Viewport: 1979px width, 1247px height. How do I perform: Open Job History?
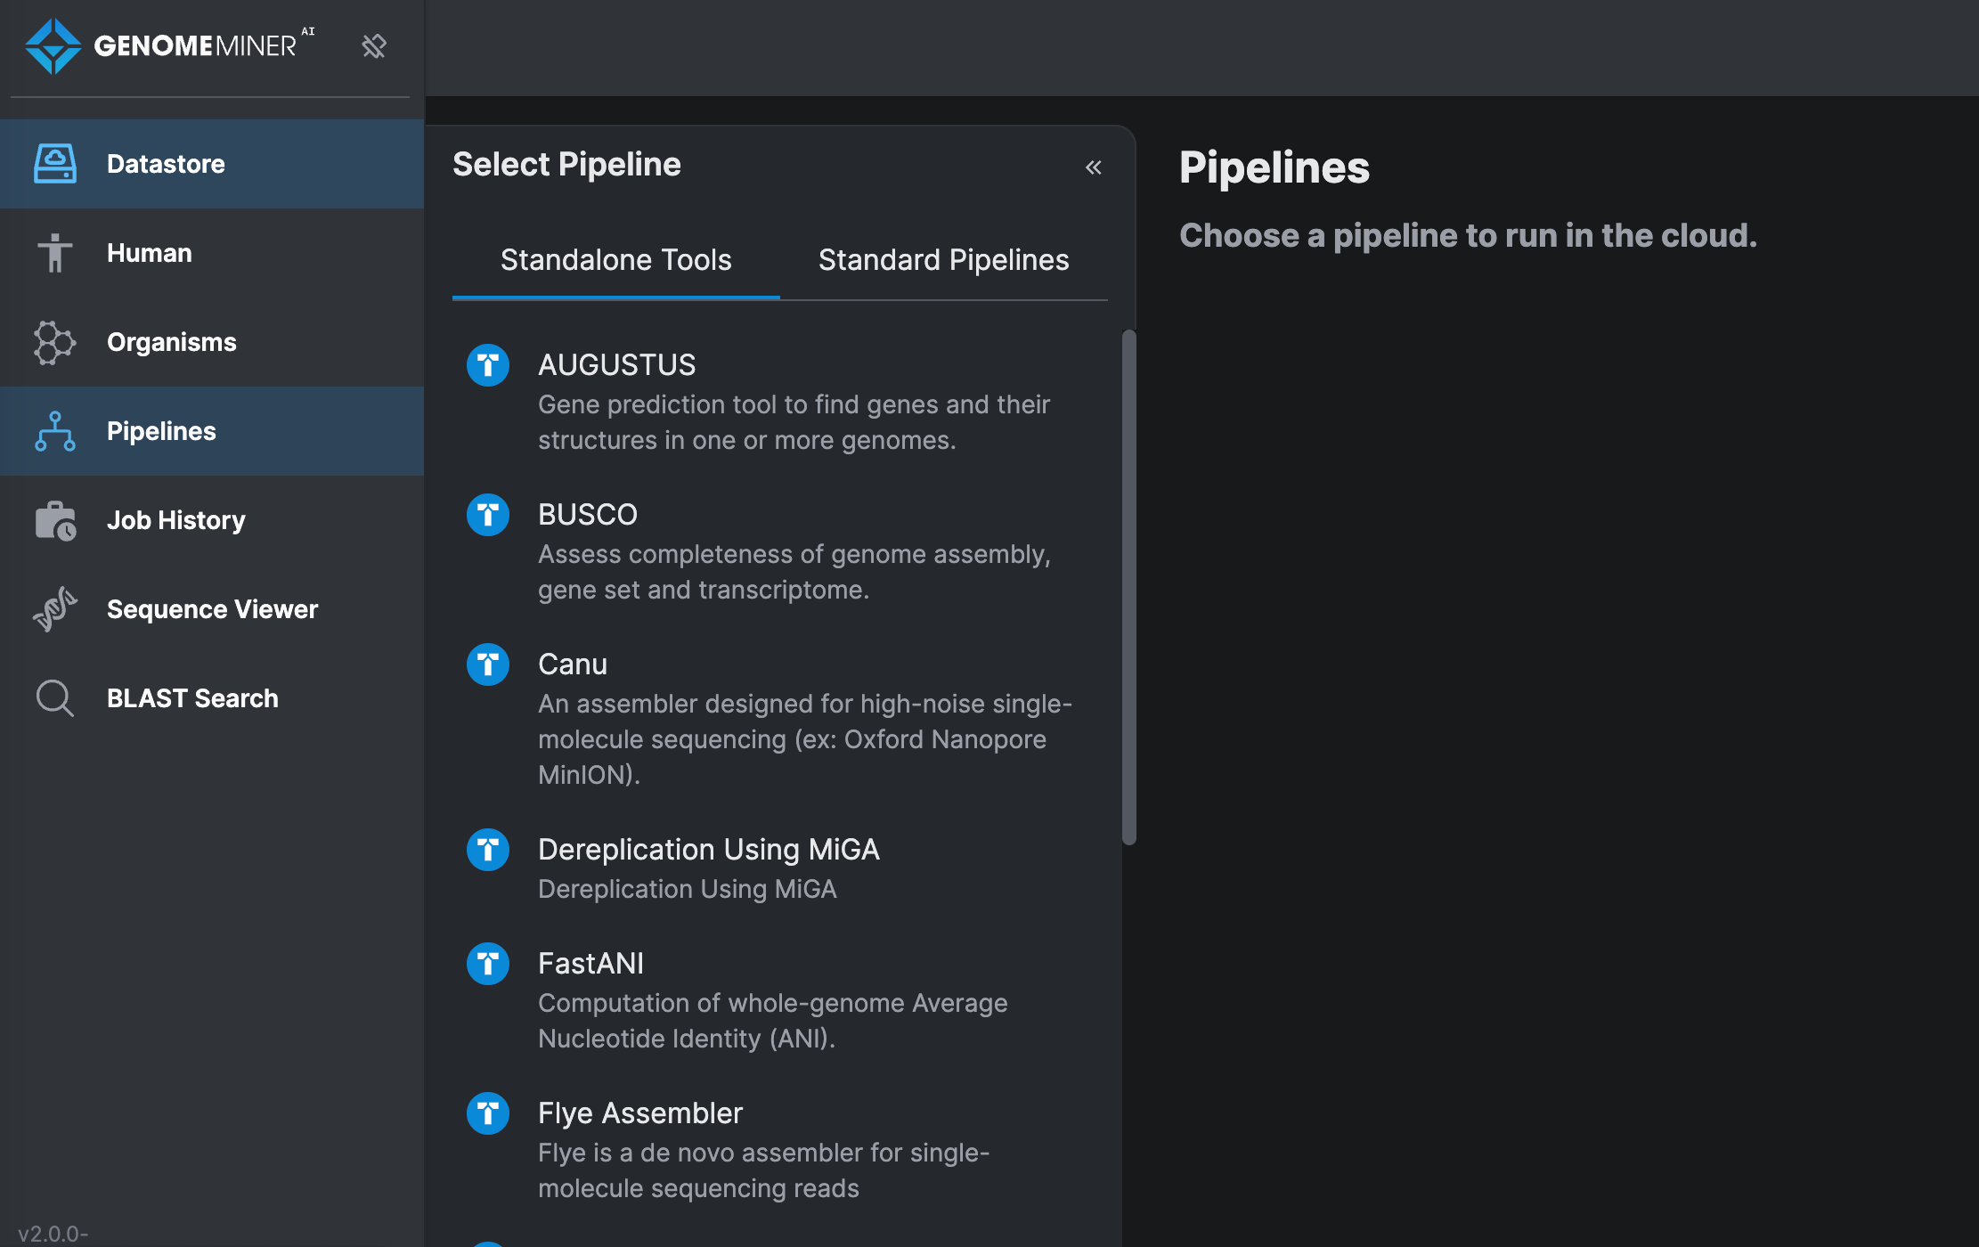tap(212, 520)
